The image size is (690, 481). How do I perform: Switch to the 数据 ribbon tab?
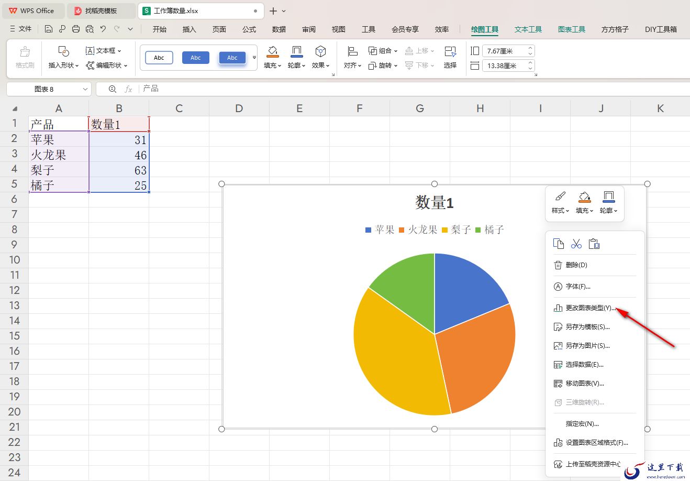coord(279,29)
